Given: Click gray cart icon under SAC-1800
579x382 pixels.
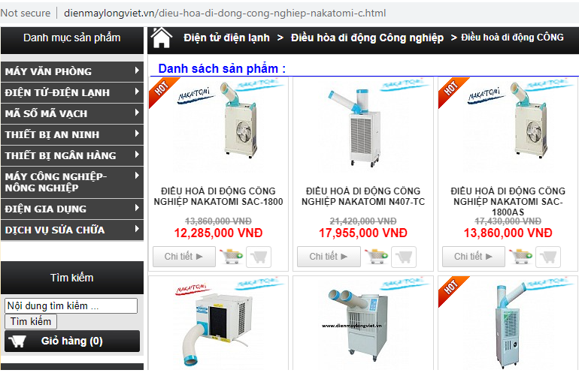Looking at the screenshot, I should pos(259,257).
